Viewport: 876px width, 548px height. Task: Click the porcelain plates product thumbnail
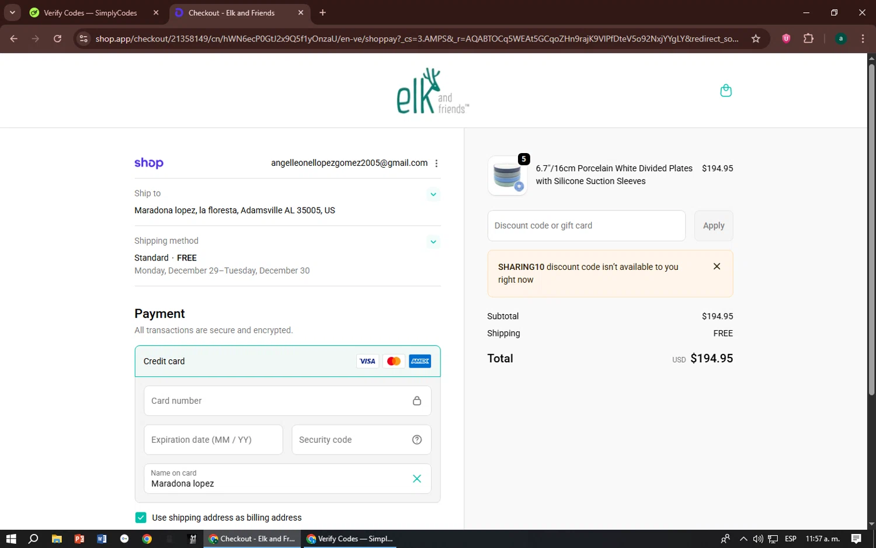click(507, 175)
